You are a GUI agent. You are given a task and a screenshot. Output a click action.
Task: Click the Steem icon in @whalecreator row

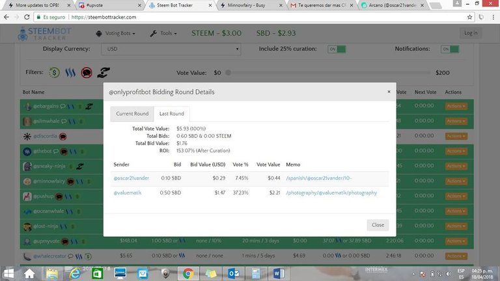pos(78,256)
